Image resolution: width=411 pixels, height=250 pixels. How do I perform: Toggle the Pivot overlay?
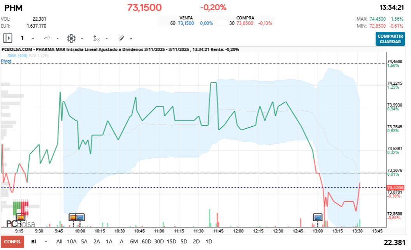[7, 61]
